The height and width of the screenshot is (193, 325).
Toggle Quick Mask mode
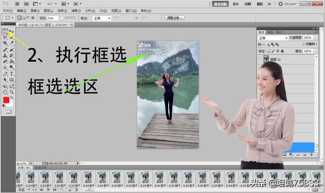[8, 111]
